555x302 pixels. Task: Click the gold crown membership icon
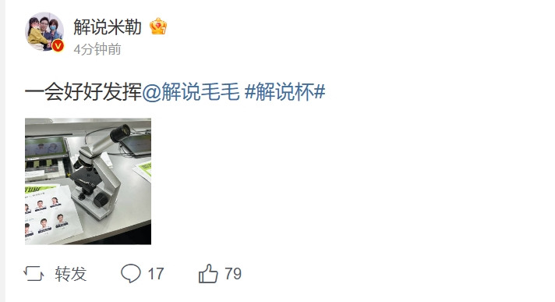[x=158, y=27]
